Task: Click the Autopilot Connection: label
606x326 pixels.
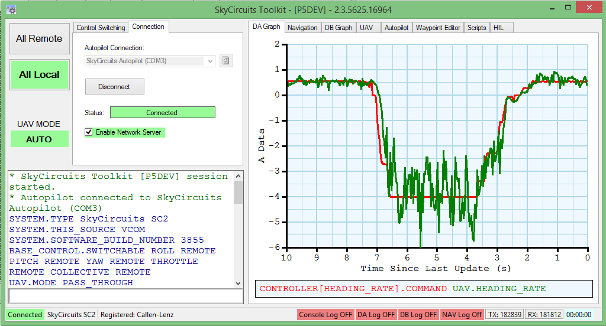Action: click(x=114, y=48)
